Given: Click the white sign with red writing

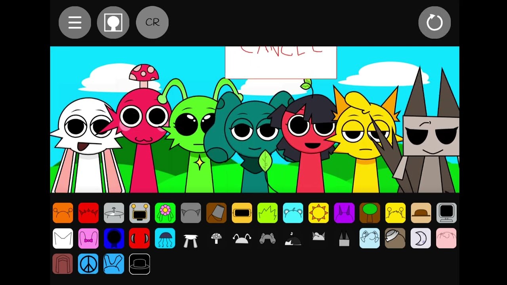Looking at the screenshot, I should [281, 63].
